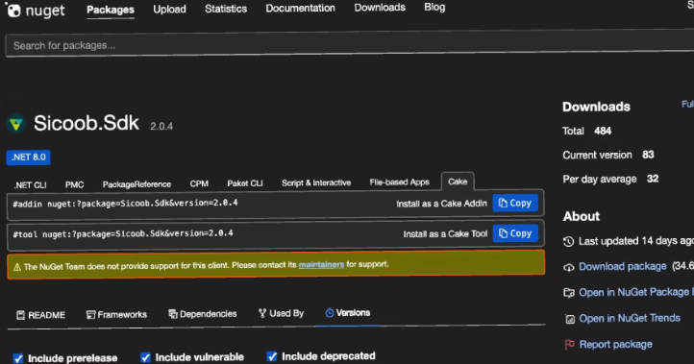This screenshot has height=364, width=694.
Task: Open the Upload nav item
Action: tap(169, 10)
